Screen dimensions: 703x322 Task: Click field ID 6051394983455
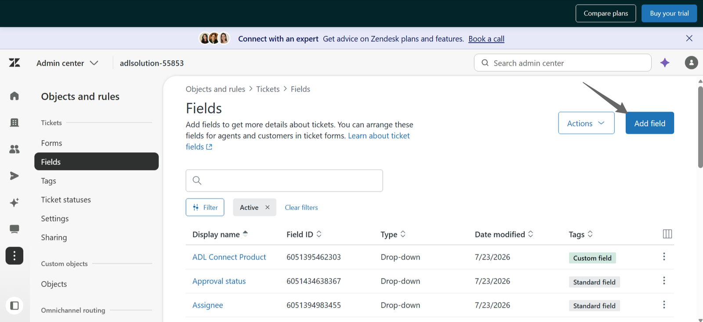tap(313, 305)
